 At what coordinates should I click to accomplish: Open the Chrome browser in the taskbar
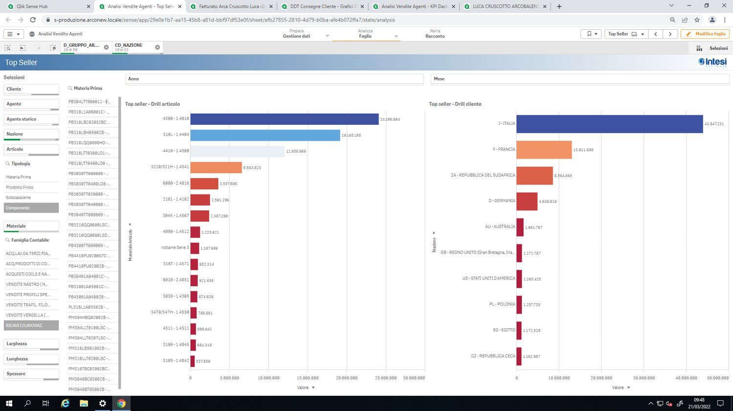click(x=121, y=403)
